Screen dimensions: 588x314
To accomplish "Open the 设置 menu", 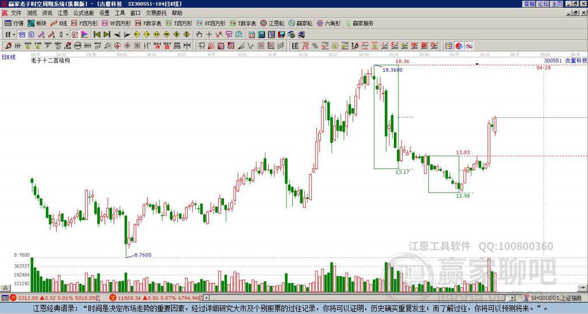I will (105, 13).
